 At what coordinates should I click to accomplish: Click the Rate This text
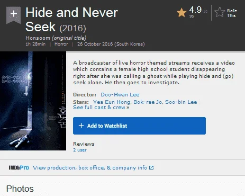click(232, 13)
